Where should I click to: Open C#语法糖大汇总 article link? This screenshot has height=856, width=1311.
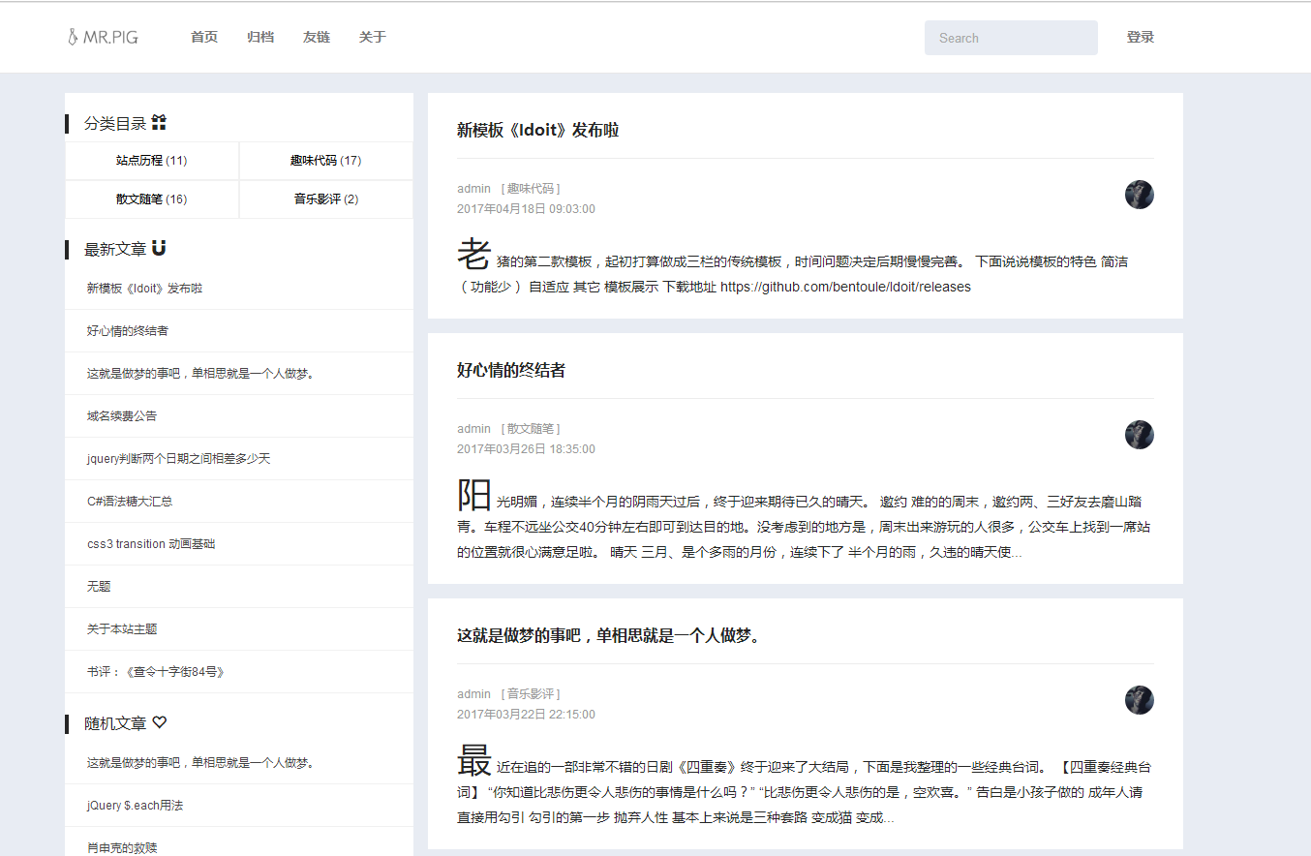130,502
